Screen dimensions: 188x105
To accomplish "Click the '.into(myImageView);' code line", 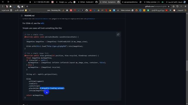I will [x=37, y=91].
